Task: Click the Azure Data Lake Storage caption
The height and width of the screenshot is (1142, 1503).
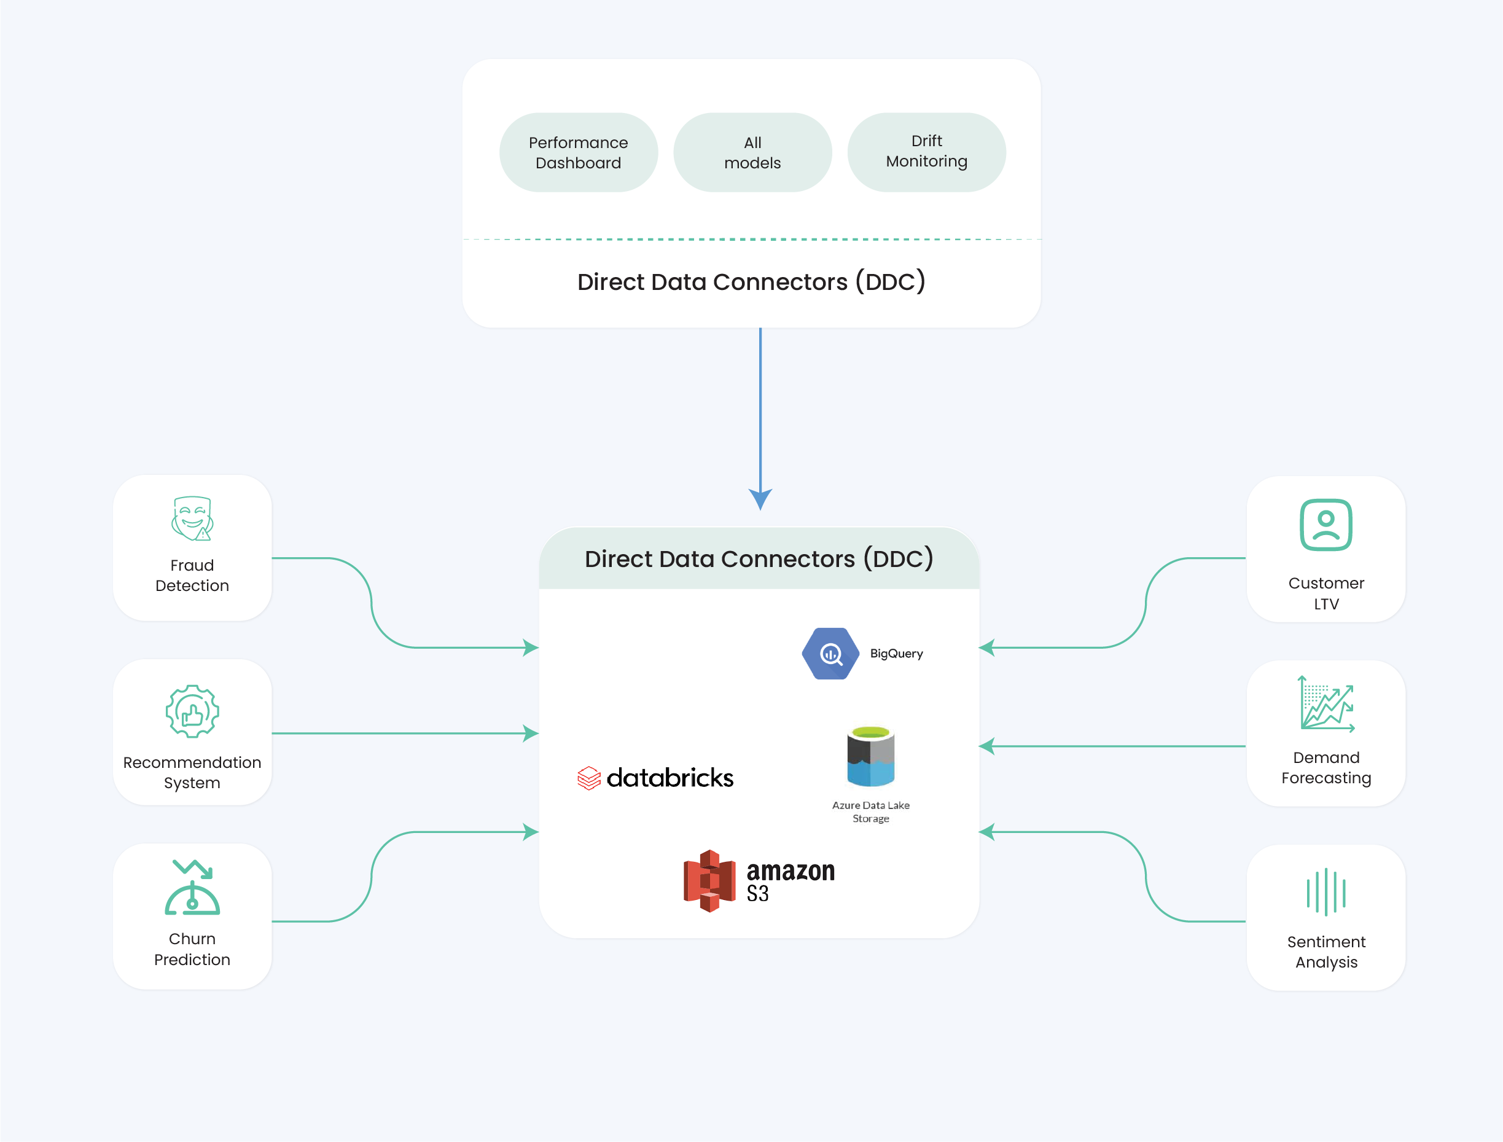Action: click(x=870, y=812)
